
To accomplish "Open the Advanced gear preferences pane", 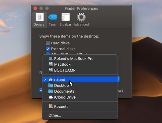I will point(81,20).
